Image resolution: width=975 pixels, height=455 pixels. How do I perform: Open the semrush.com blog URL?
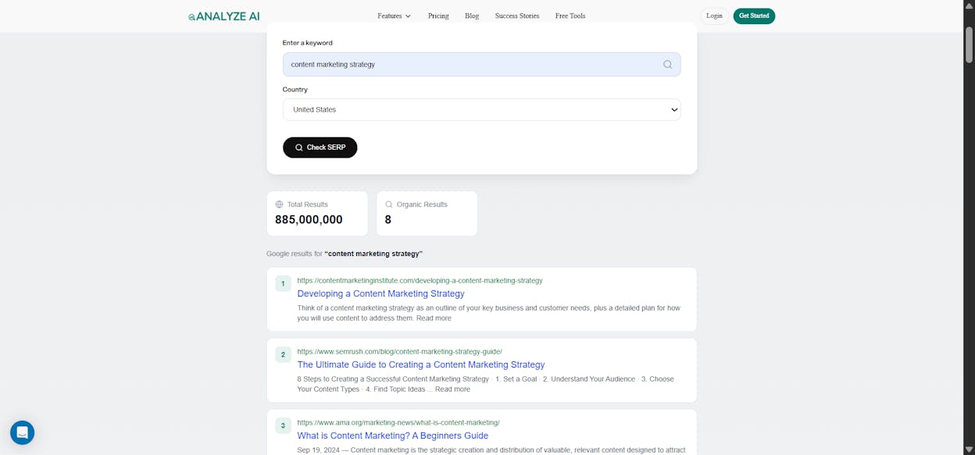pos(399,351)
